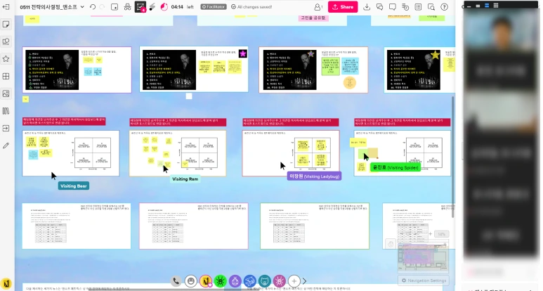The width and height of the screenshot is (543, 291).
Task: Toggle private mode incognito icon
Action: [x=127, y=7]
